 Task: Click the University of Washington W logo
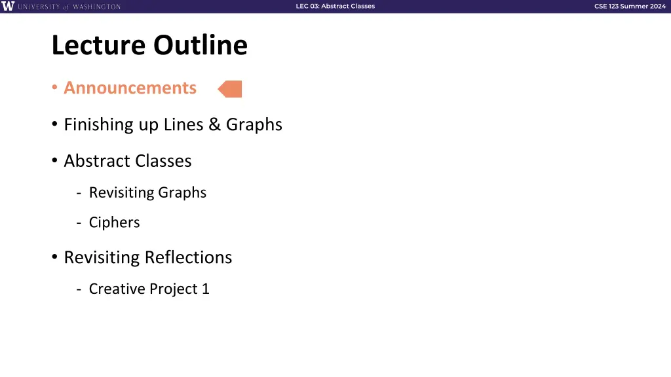8,6
